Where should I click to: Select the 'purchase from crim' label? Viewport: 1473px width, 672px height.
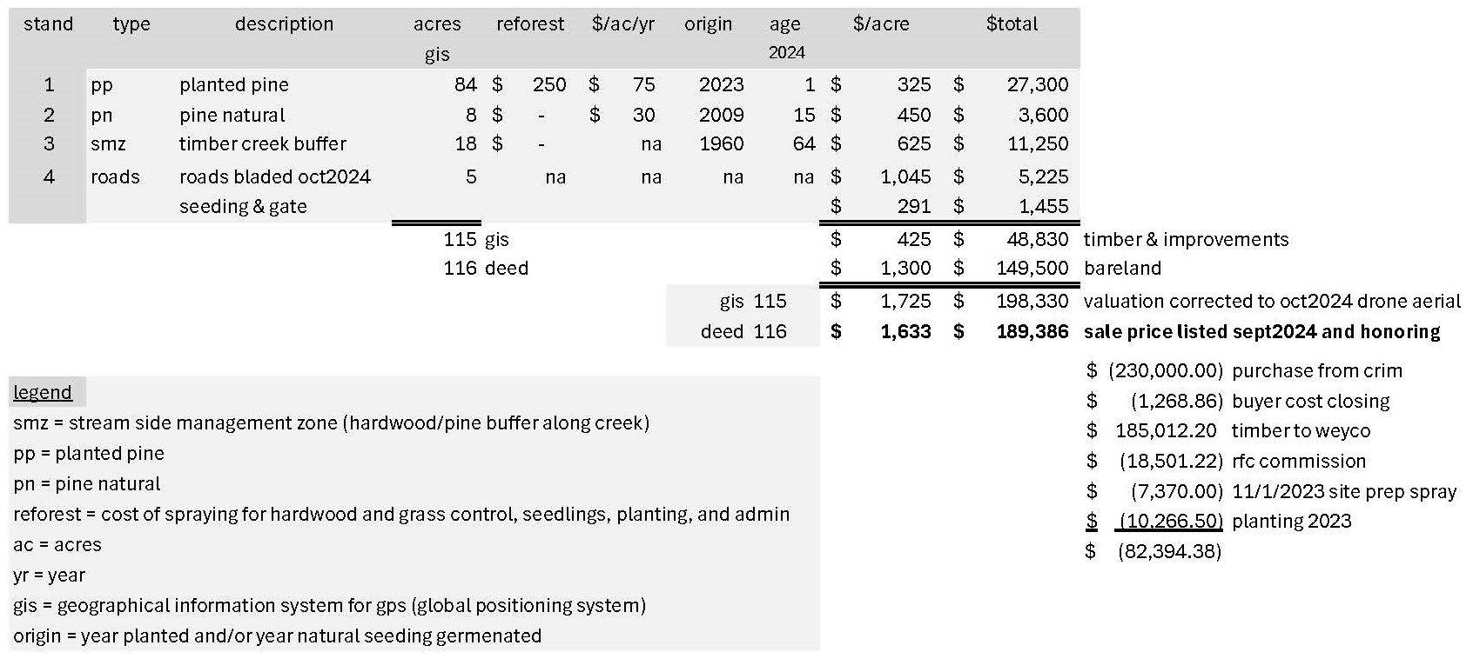pos(1317,371)
